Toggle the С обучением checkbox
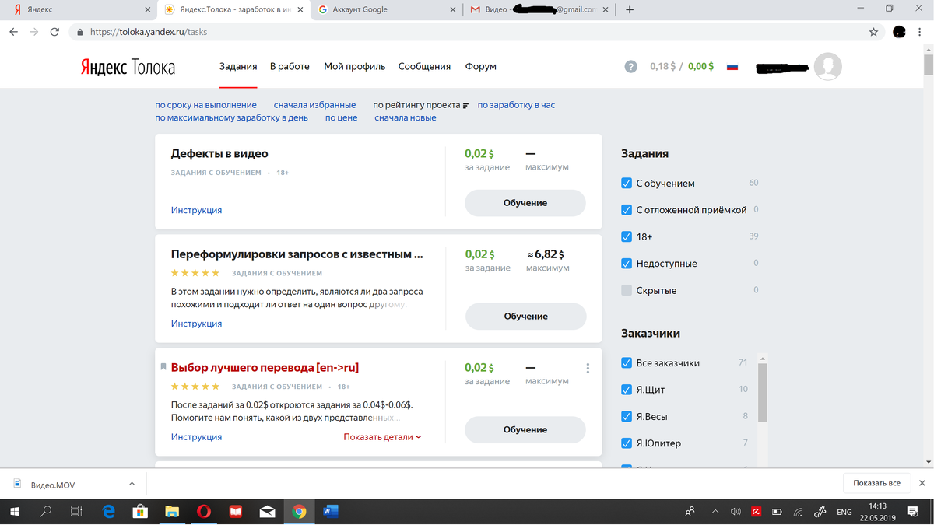The image size is (934, 525). 627,184
